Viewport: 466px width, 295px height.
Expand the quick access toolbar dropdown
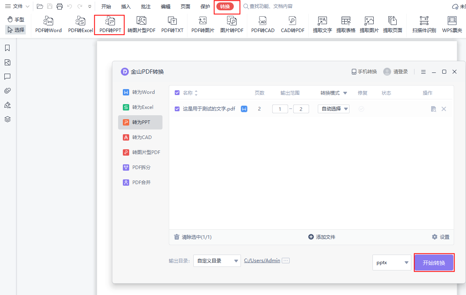click(90, 6)
